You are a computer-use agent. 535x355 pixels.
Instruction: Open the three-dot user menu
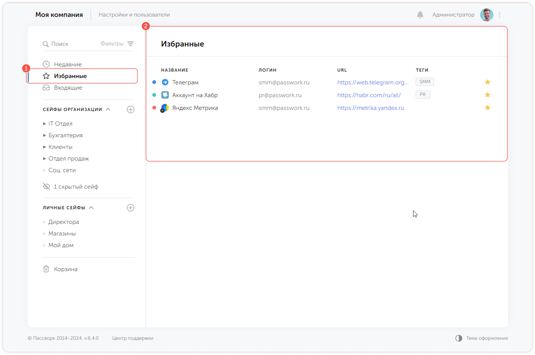(x=499, y=15)
